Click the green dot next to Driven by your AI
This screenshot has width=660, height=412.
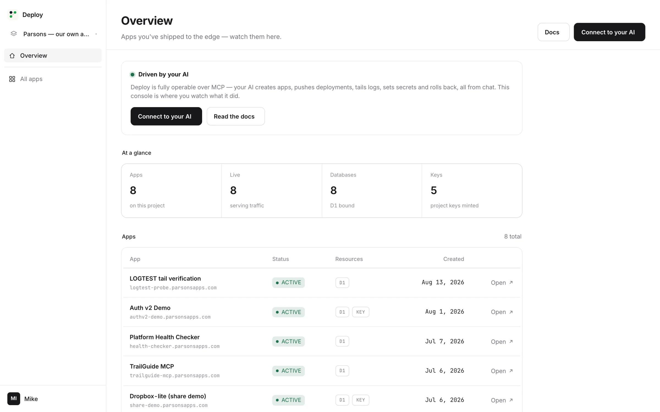(x=133, y=74)
